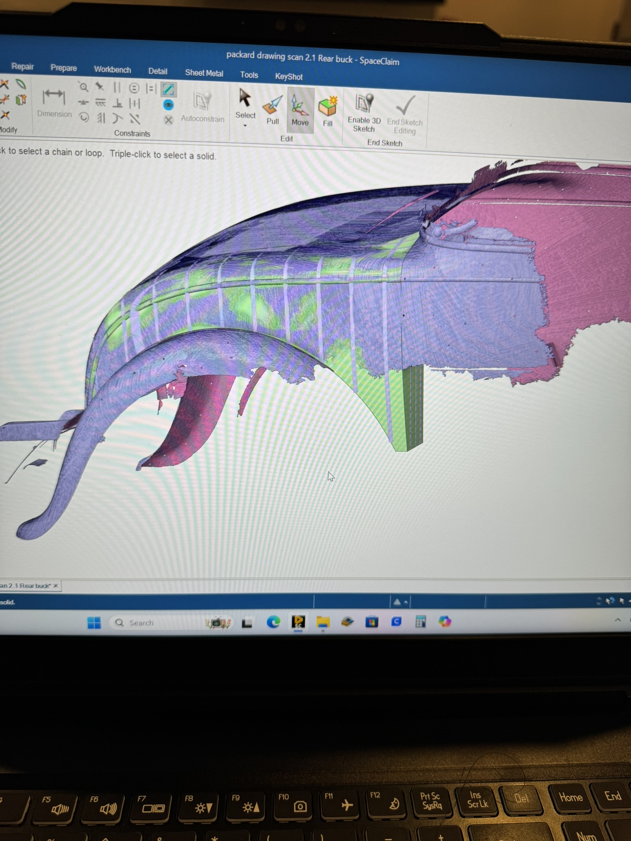Image resolution: width=631 pixels, height=841 pixels.
Task: Open File Explorer from taskbar
Action: click(x=323, y=622)
